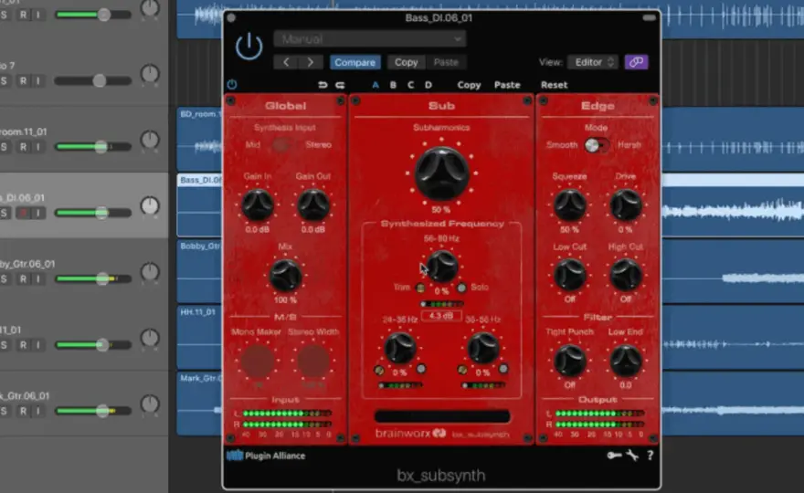
Task: Click the Gain In knob
Action: pyautogui.click(x=258, y=205)
